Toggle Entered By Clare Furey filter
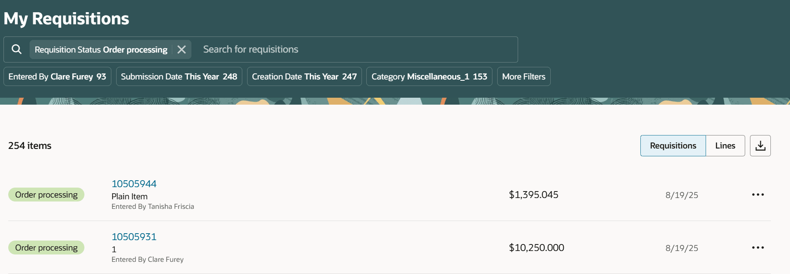This screenshot has height=274, width=790. coord(57,76)
